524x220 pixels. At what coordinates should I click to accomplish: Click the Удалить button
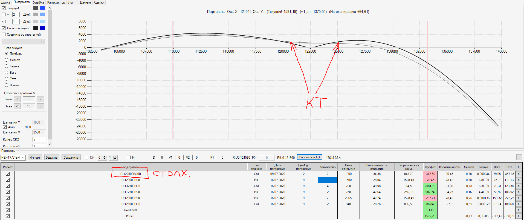[x=52, y=158]
